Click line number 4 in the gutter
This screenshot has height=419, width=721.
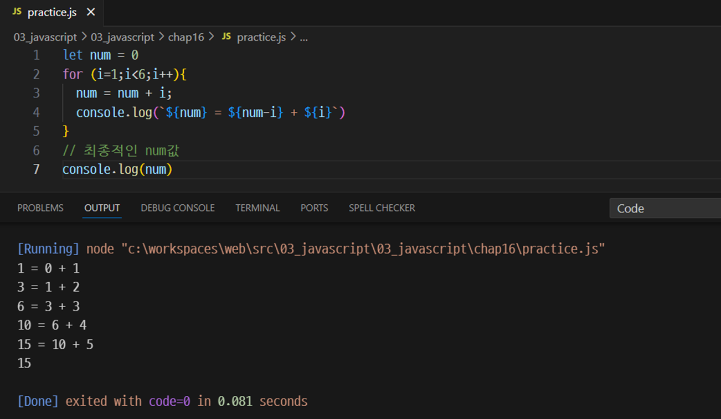pyautogui.click(x=37, y=112)
